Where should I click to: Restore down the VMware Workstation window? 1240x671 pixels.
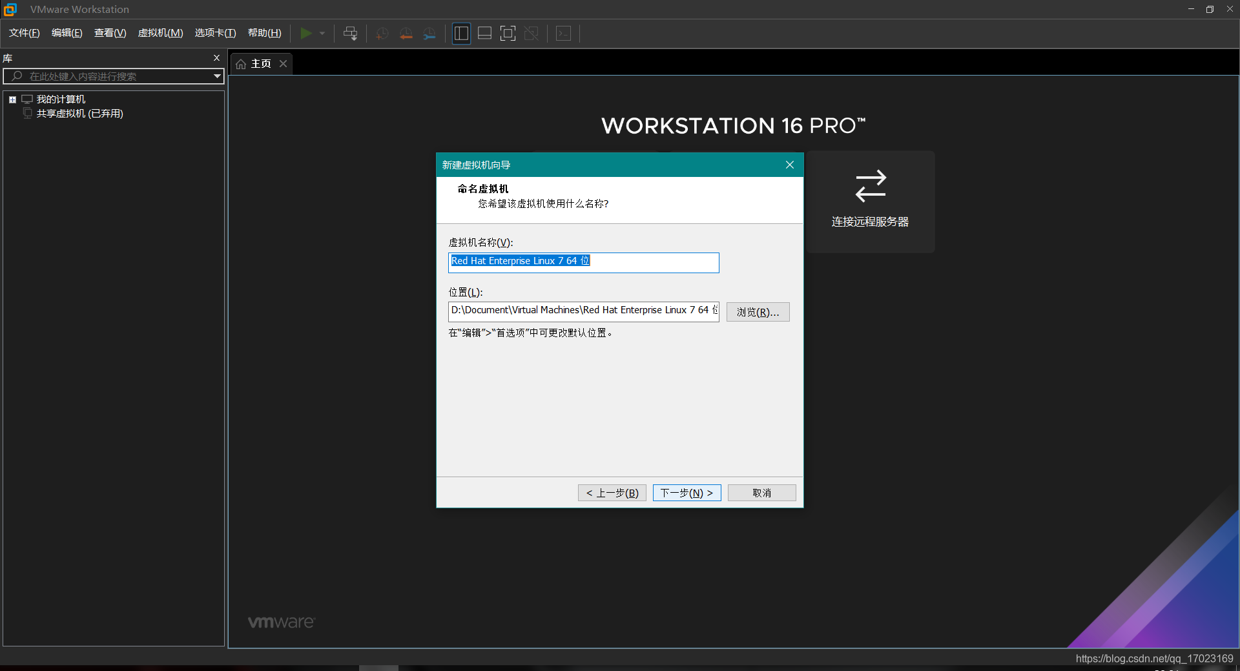[x=1210, y=9]
